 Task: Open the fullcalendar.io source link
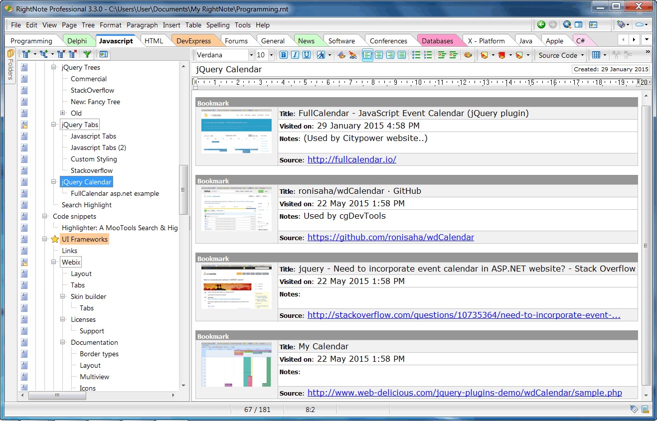pyautogui.click(x=352, y=159)
